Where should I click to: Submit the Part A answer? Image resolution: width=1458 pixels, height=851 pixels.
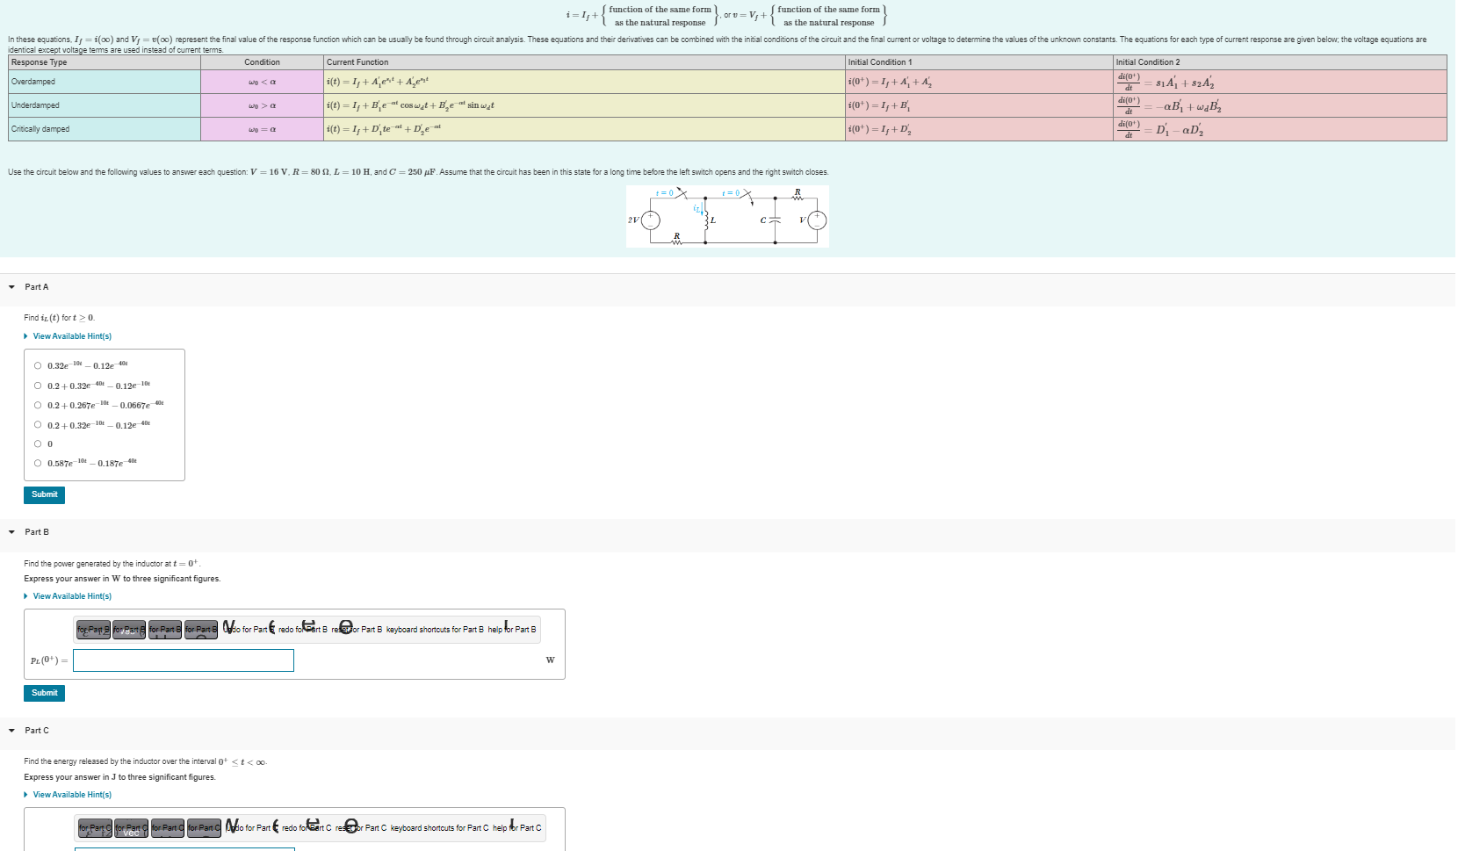click(44, 494)
